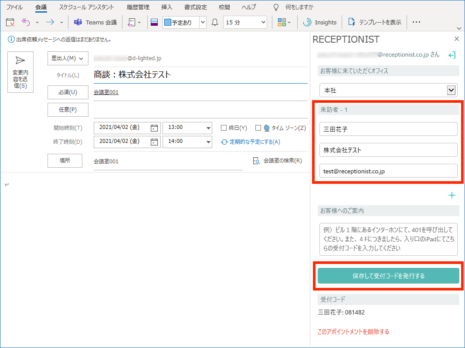The width and height of the screenshot is (465, 348).
Task: Click このアポイントメントを削除する link
Action: click(353, 332)
